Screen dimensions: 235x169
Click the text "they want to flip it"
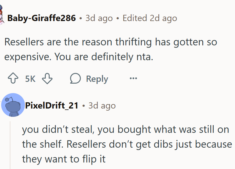pos(64,159)
